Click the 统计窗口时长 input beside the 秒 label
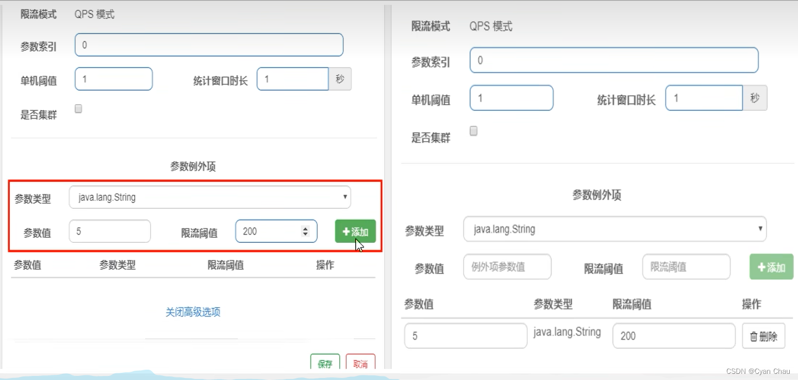Screen dimensions: 798x380 292,79
